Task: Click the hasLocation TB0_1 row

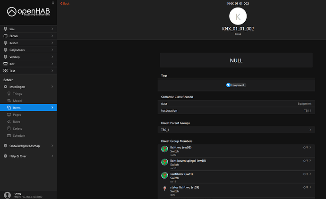Action: point(236,111)
